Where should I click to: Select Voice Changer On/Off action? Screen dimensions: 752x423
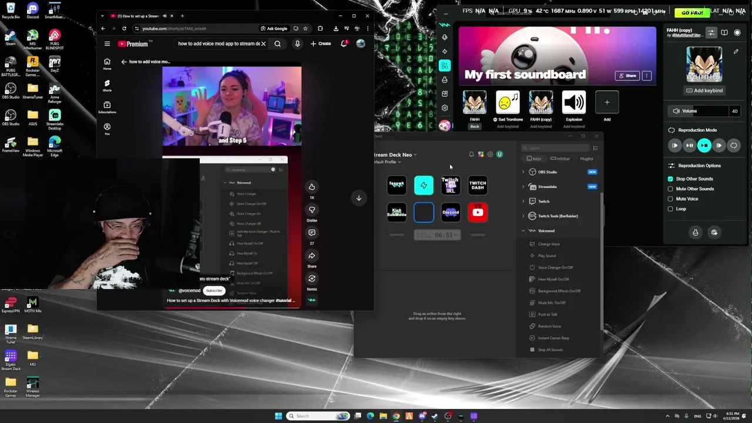click(x=555, y=267)
